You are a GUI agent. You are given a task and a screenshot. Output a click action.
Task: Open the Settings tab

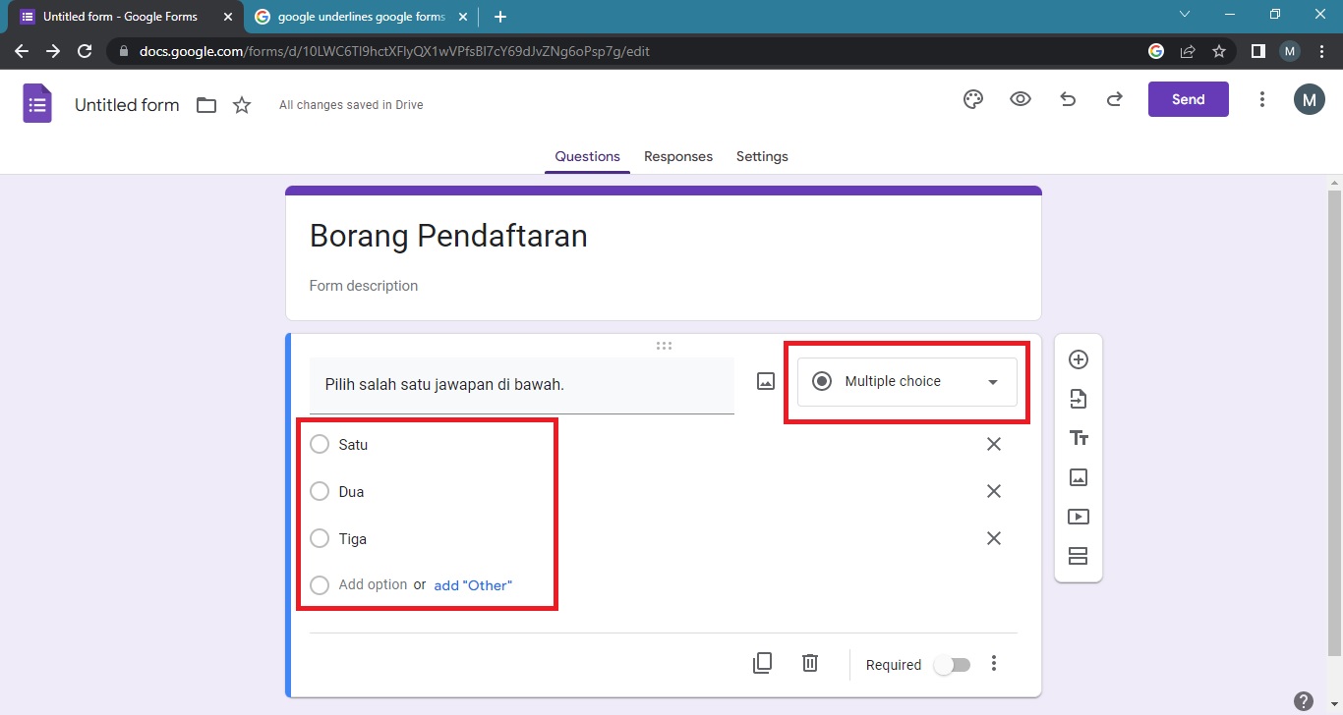click(762, 156)
